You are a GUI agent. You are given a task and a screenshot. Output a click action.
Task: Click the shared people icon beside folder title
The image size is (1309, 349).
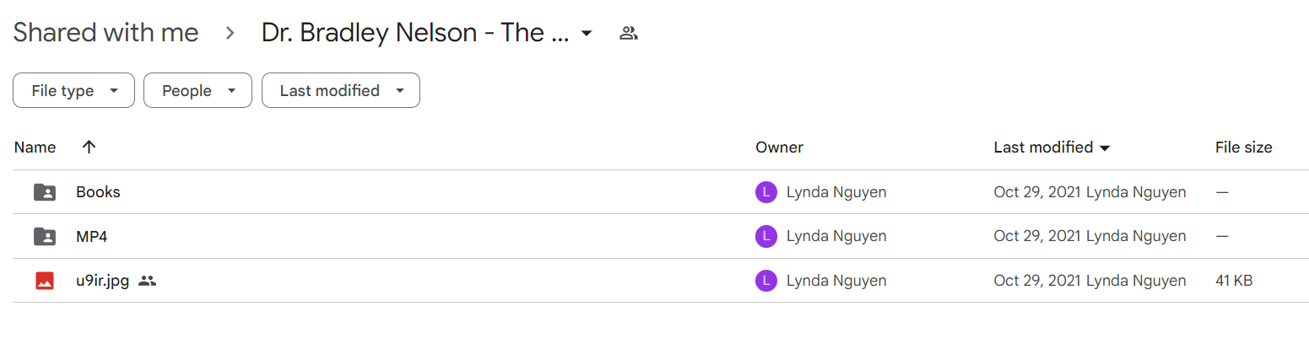[628, 34]
